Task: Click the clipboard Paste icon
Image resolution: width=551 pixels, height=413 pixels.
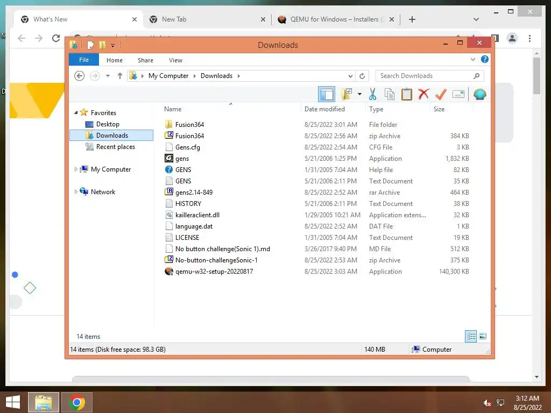Action: pos(407,94)
